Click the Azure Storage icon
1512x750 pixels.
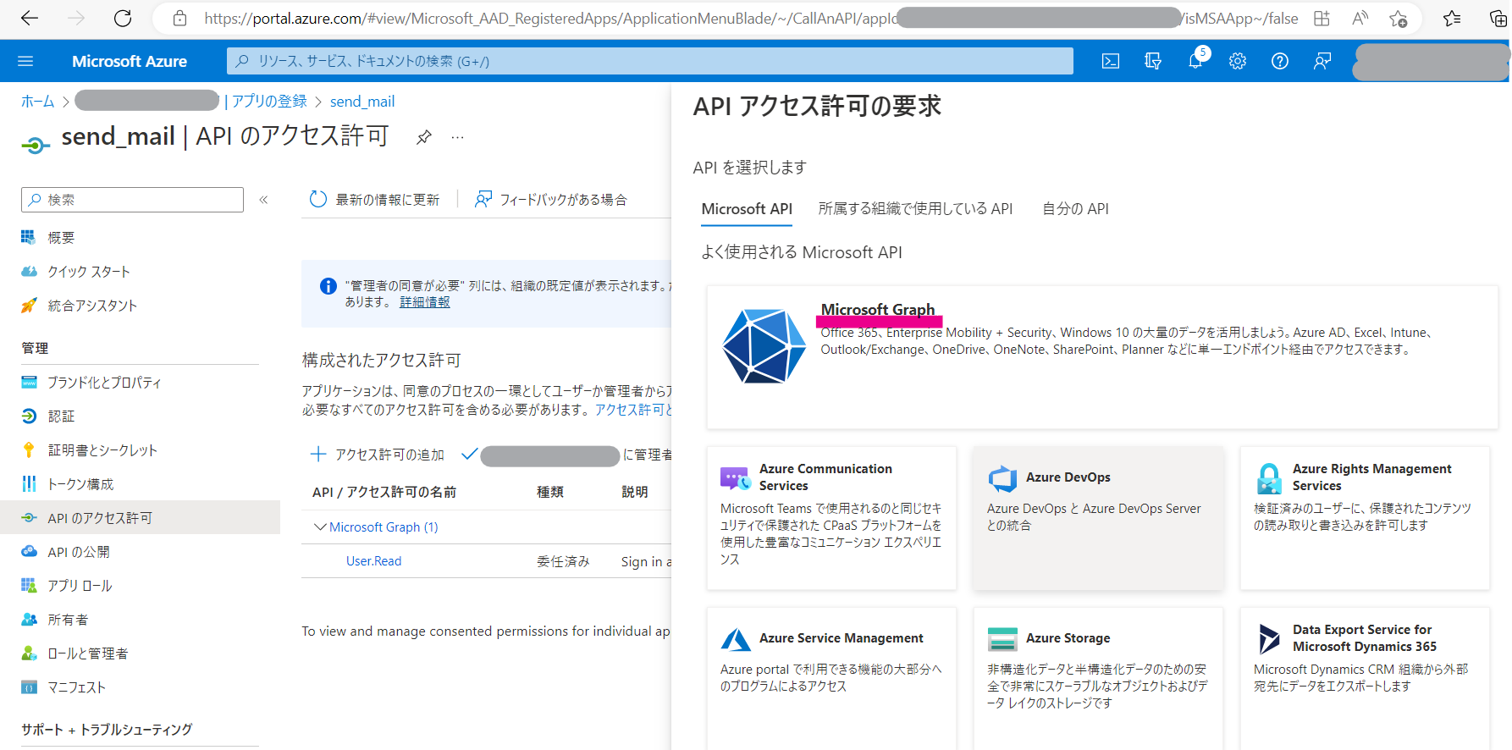point(1002,639)
